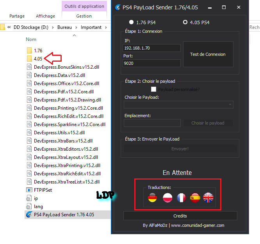Viewport: 260px width, 244px height.
Task: Click the IP address input field
Action: (151, 48)
